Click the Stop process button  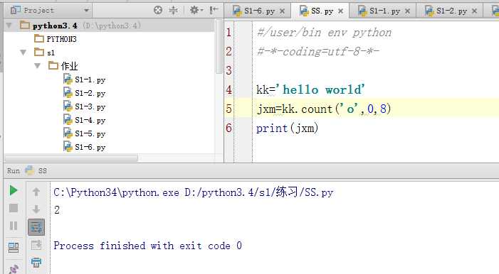click(x=14, y=208)
